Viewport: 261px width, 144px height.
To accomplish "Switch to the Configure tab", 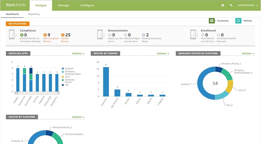I will click(x=87, y=5).
